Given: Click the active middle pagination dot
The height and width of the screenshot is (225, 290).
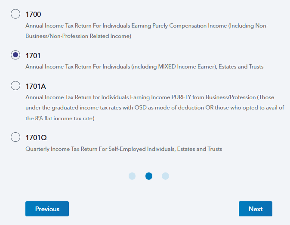Looking at the screenshot, I should [x=149, y=176].
